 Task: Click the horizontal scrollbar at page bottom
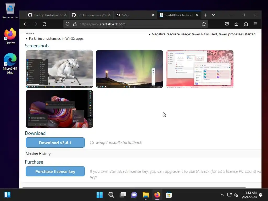(x=134, y=187)
